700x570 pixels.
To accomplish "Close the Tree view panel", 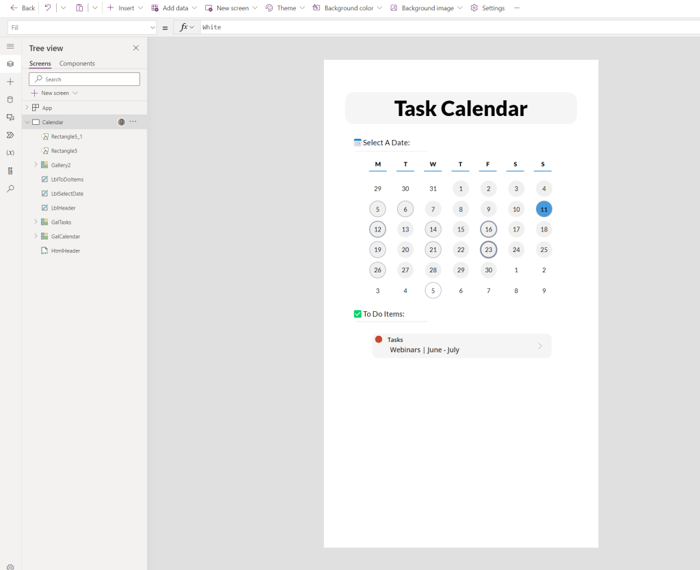I will (135, 48).
